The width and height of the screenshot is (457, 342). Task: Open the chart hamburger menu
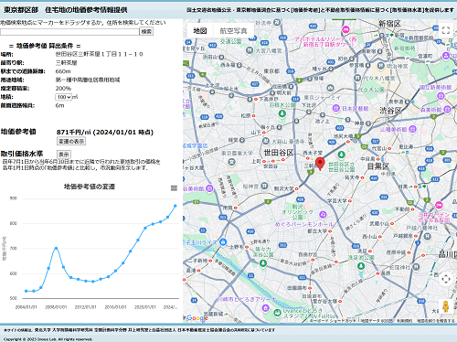coord(174,188)
